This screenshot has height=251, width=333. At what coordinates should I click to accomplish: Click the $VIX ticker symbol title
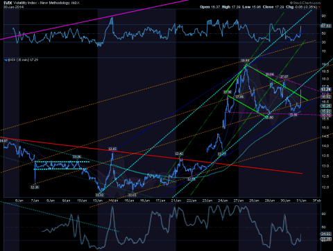[8, 3]
